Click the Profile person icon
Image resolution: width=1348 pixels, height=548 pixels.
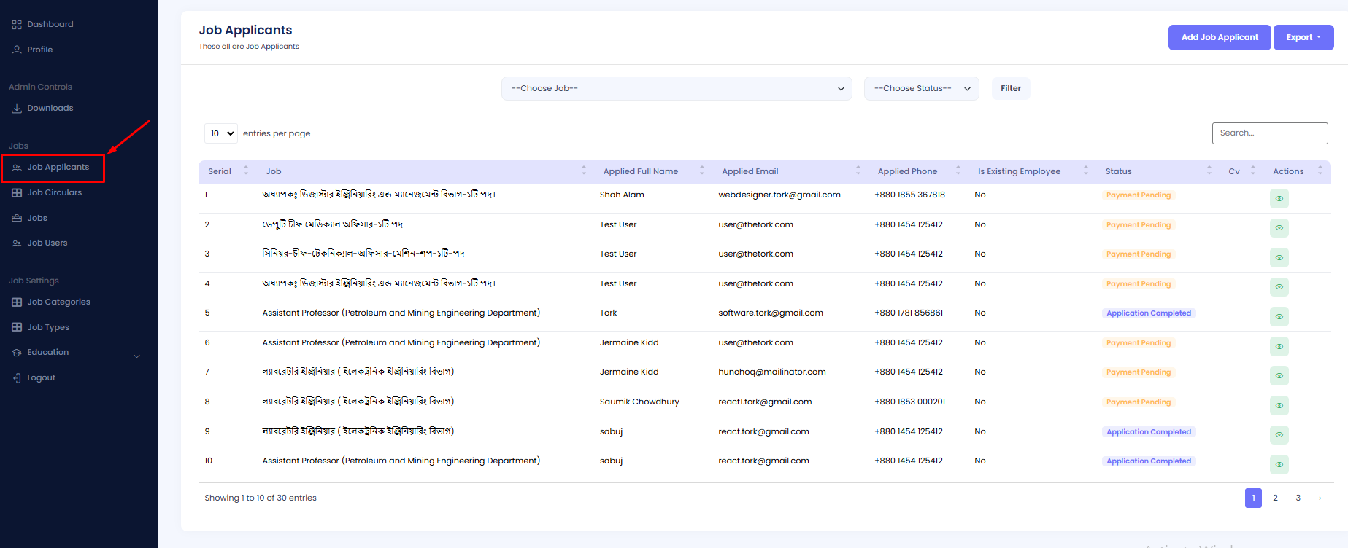click(x=17, y=50)
